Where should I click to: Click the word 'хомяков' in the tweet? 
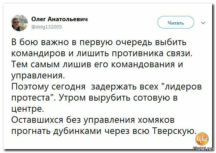pos(156,120)
